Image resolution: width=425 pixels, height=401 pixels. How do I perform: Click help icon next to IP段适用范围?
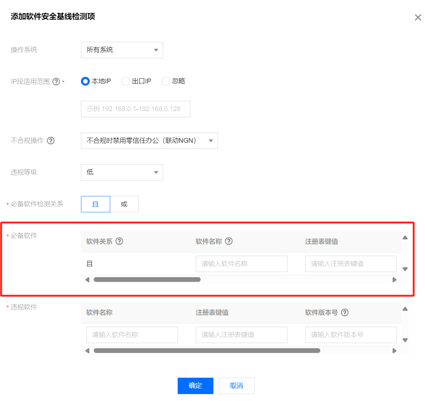(56, 82)
